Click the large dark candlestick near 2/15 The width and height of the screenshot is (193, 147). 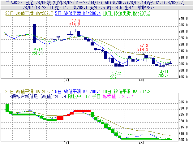[34, 33]
